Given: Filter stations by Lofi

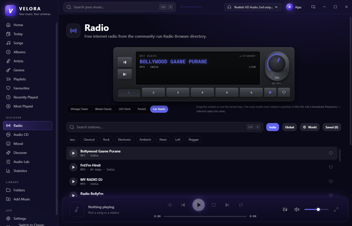Looking at the screenshot, I should point(178,140).
